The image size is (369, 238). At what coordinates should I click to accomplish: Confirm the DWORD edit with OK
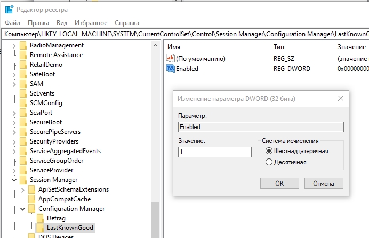[x=279, y=184]
